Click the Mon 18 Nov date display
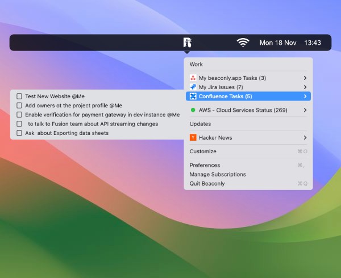 [278, 43]
